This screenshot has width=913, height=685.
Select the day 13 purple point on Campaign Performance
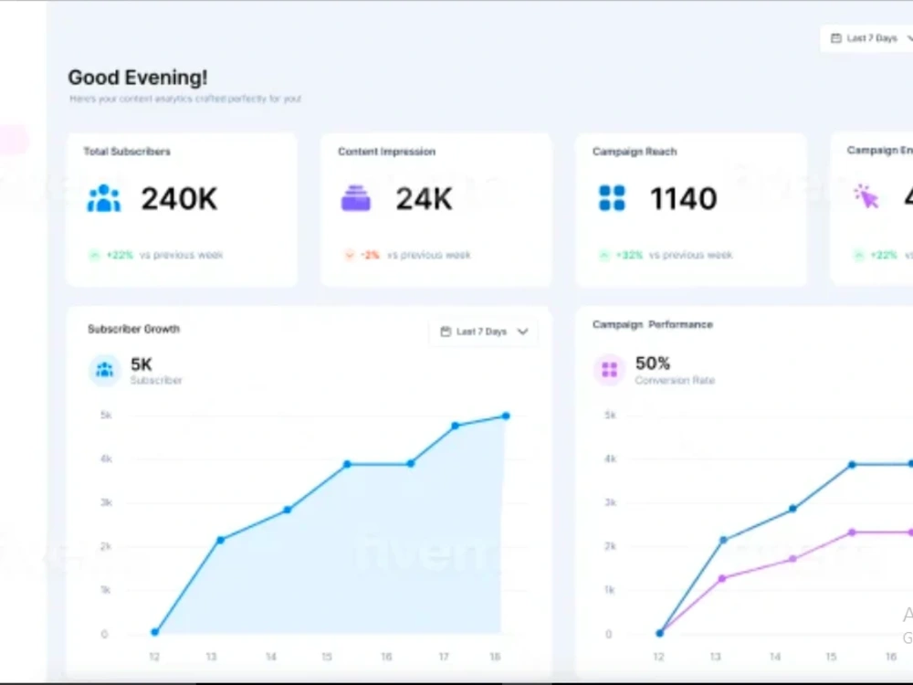point(722,578)
